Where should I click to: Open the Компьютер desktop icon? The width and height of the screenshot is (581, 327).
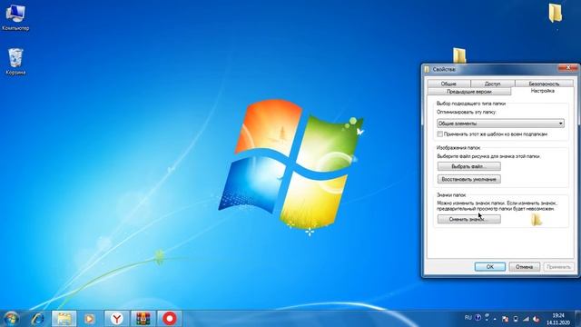(x=15, y=17)
